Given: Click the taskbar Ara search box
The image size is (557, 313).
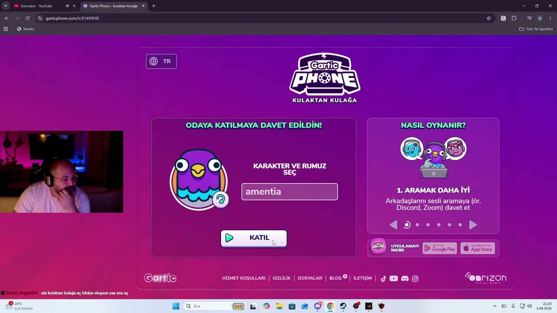Looking at the screenshot, I should click(215, 306).
